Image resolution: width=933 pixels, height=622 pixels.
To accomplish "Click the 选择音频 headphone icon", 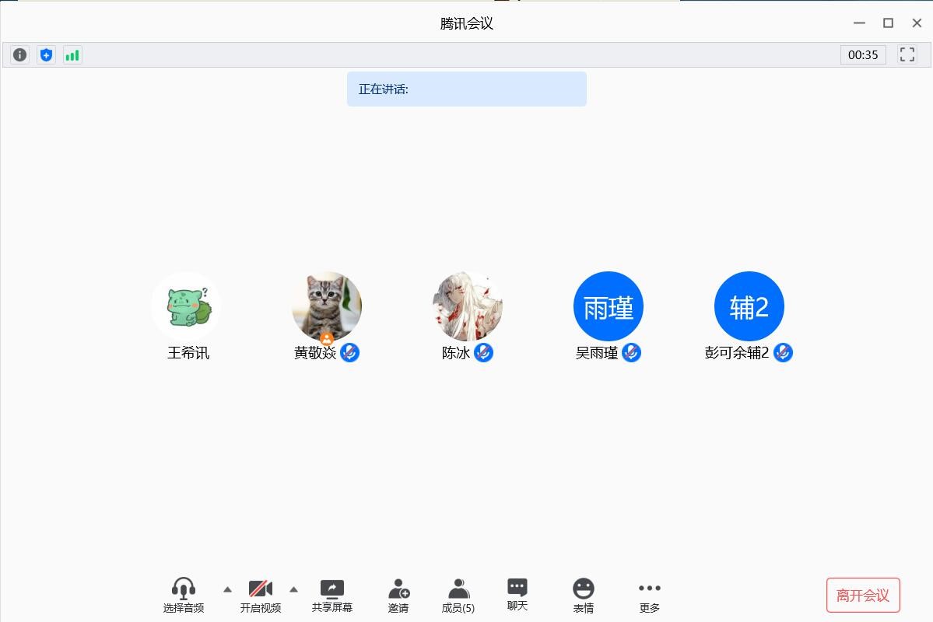I will click(184, 589).
